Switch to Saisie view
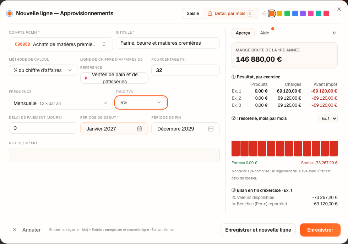The width and height of the screenshot is (348, 244). point(192,13)
